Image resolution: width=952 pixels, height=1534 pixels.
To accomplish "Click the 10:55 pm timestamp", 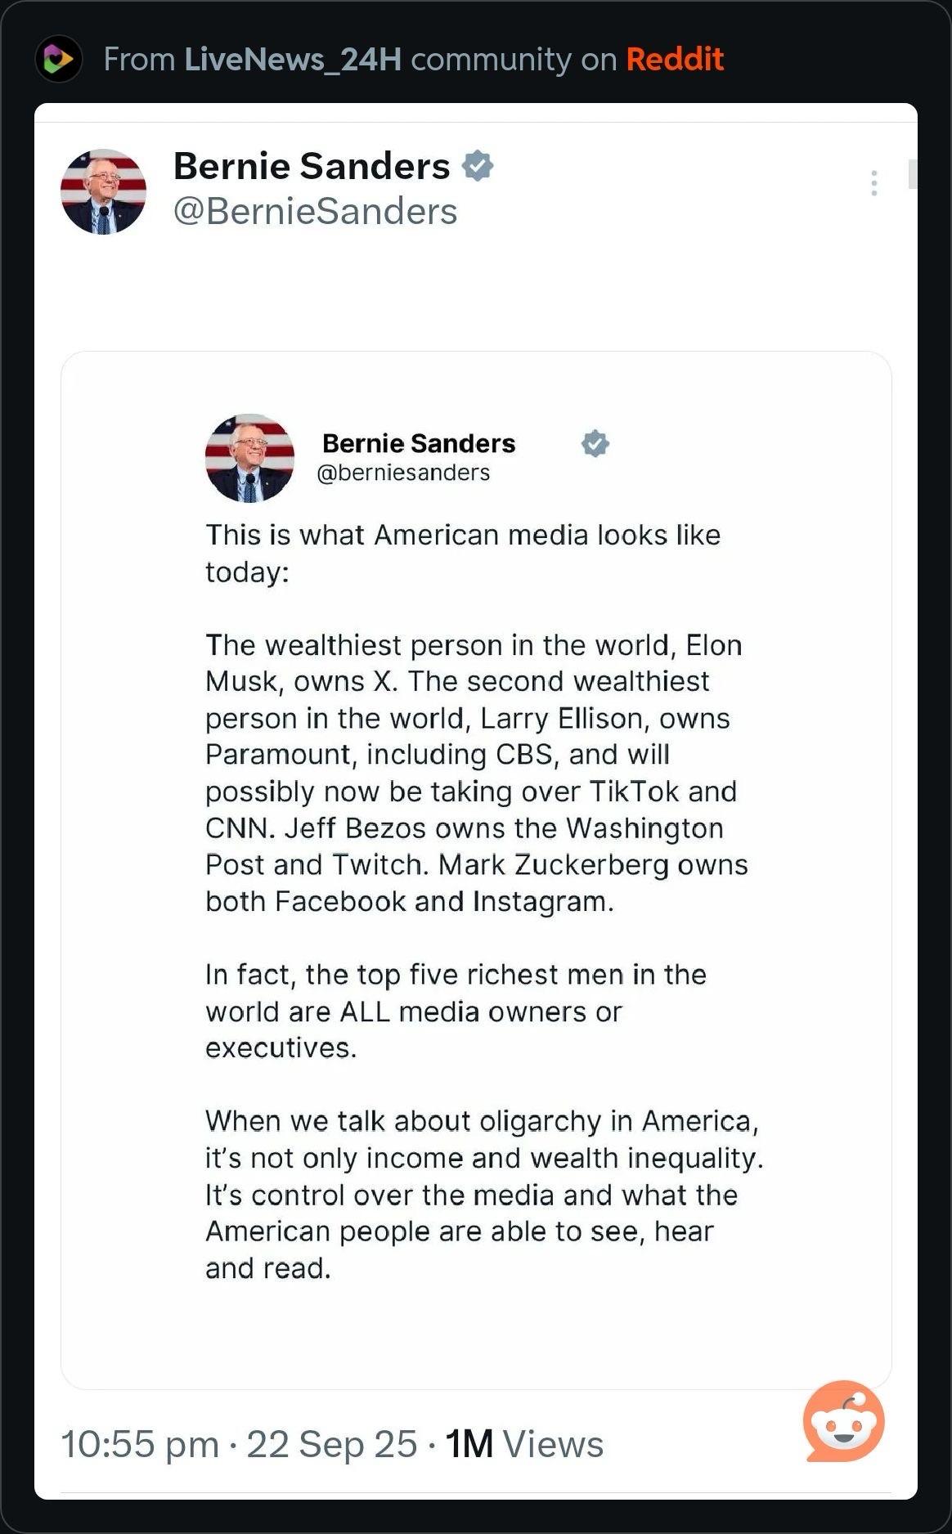I will 140,1444.
